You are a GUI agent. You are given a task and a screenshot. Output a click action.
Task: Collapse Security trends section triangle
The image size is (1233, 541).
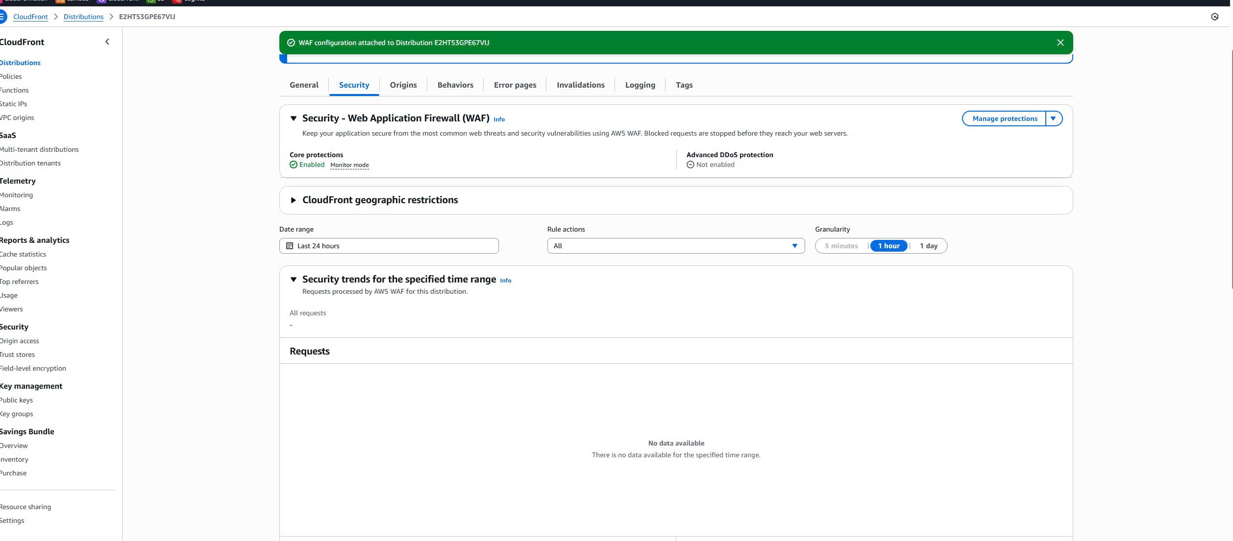293,280
